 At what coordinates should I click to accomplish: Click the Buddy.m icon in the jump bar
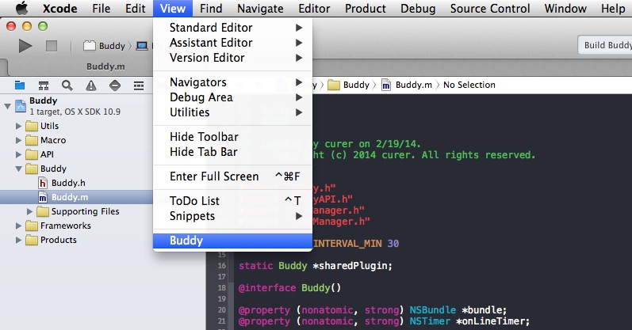coord(386,85)
